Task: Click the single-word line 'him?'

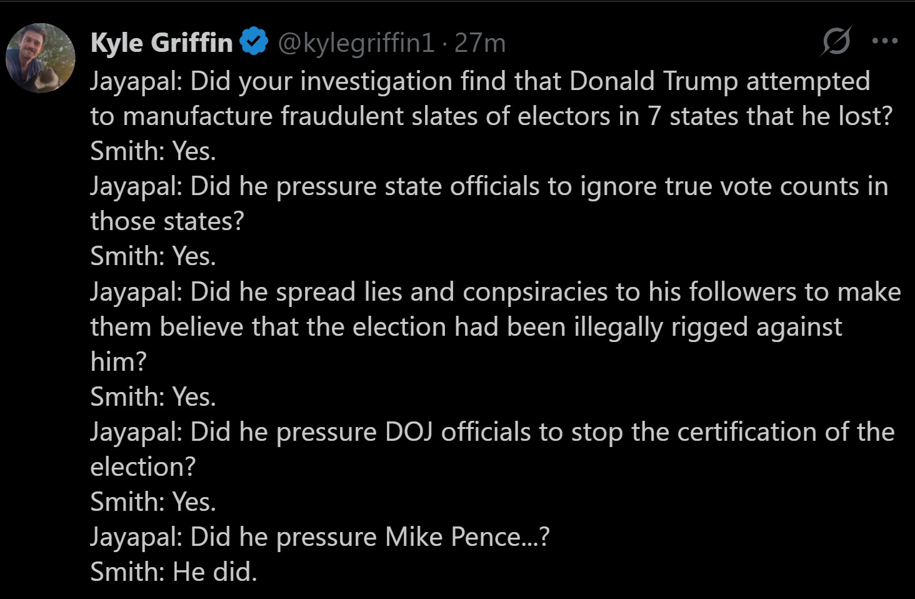Action: [x=118, y=362]
